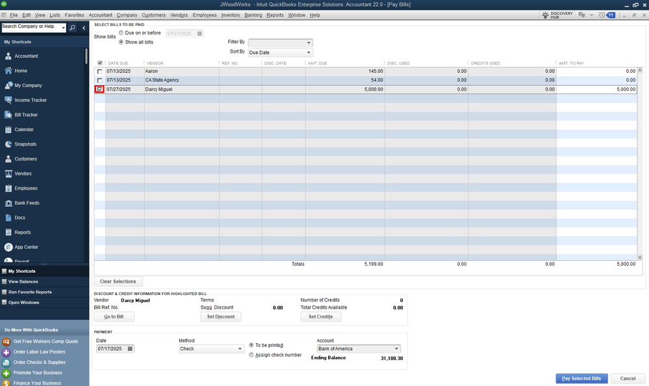Open the feedback chat icon in the menu bar
Viewport: 649px width, 386px height.
coord(582,15)
